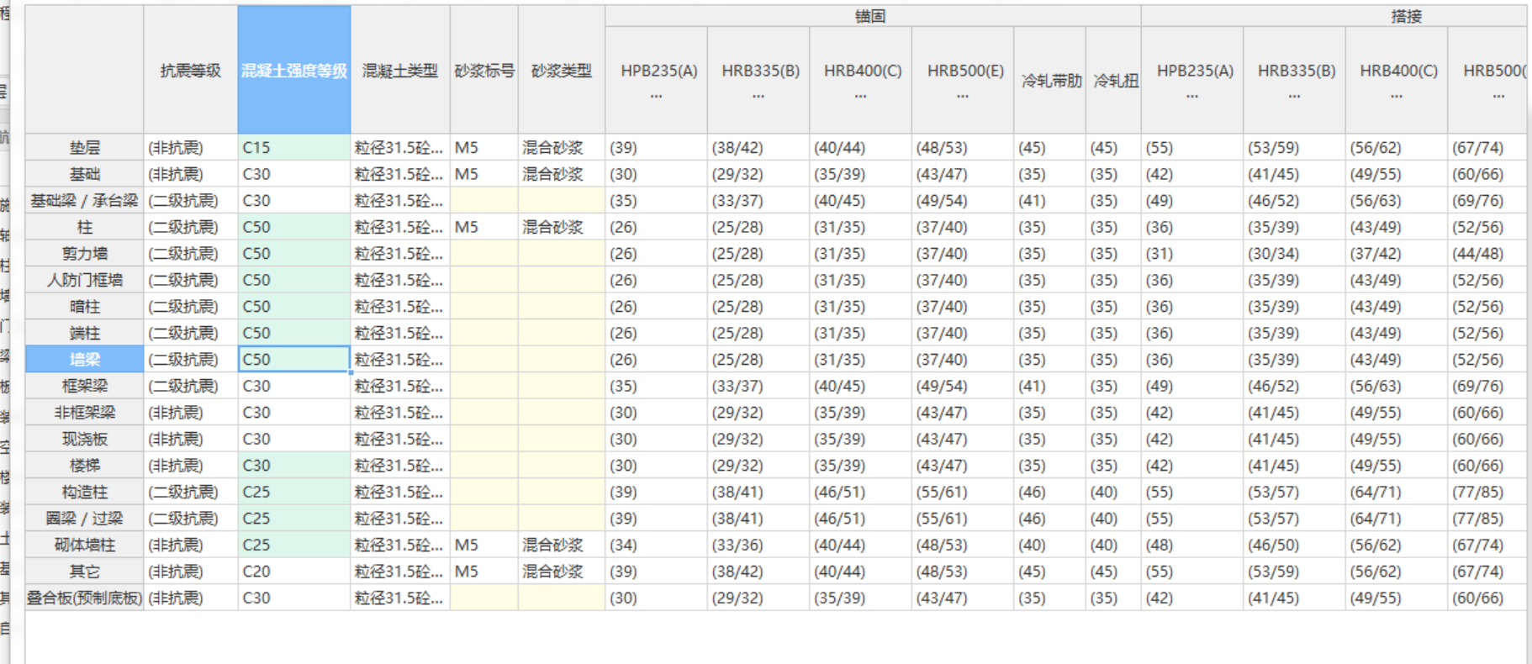Click the 砂浆标号 column header
The image size is (1532, 664).
click(484, 70)
